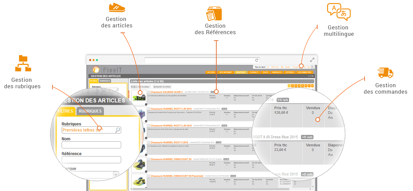This screenshot has height=191, width=413.
Task: Open the Chaussure HUMMEL ROOT II 2015 link
Action: [169, 142]
